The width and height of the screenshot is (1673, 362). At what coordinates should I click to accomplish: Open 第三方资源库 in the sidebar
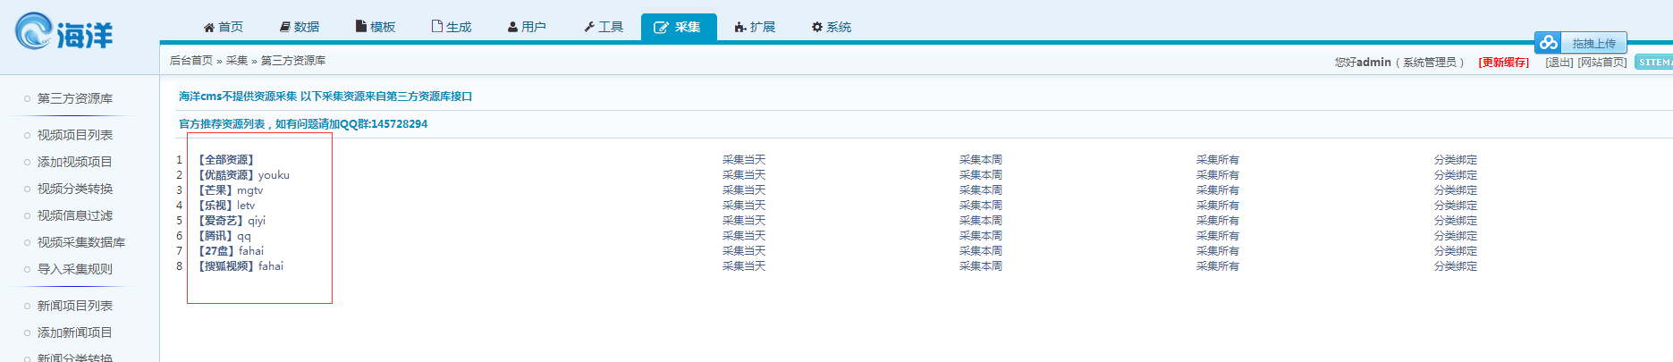point(75,98)
